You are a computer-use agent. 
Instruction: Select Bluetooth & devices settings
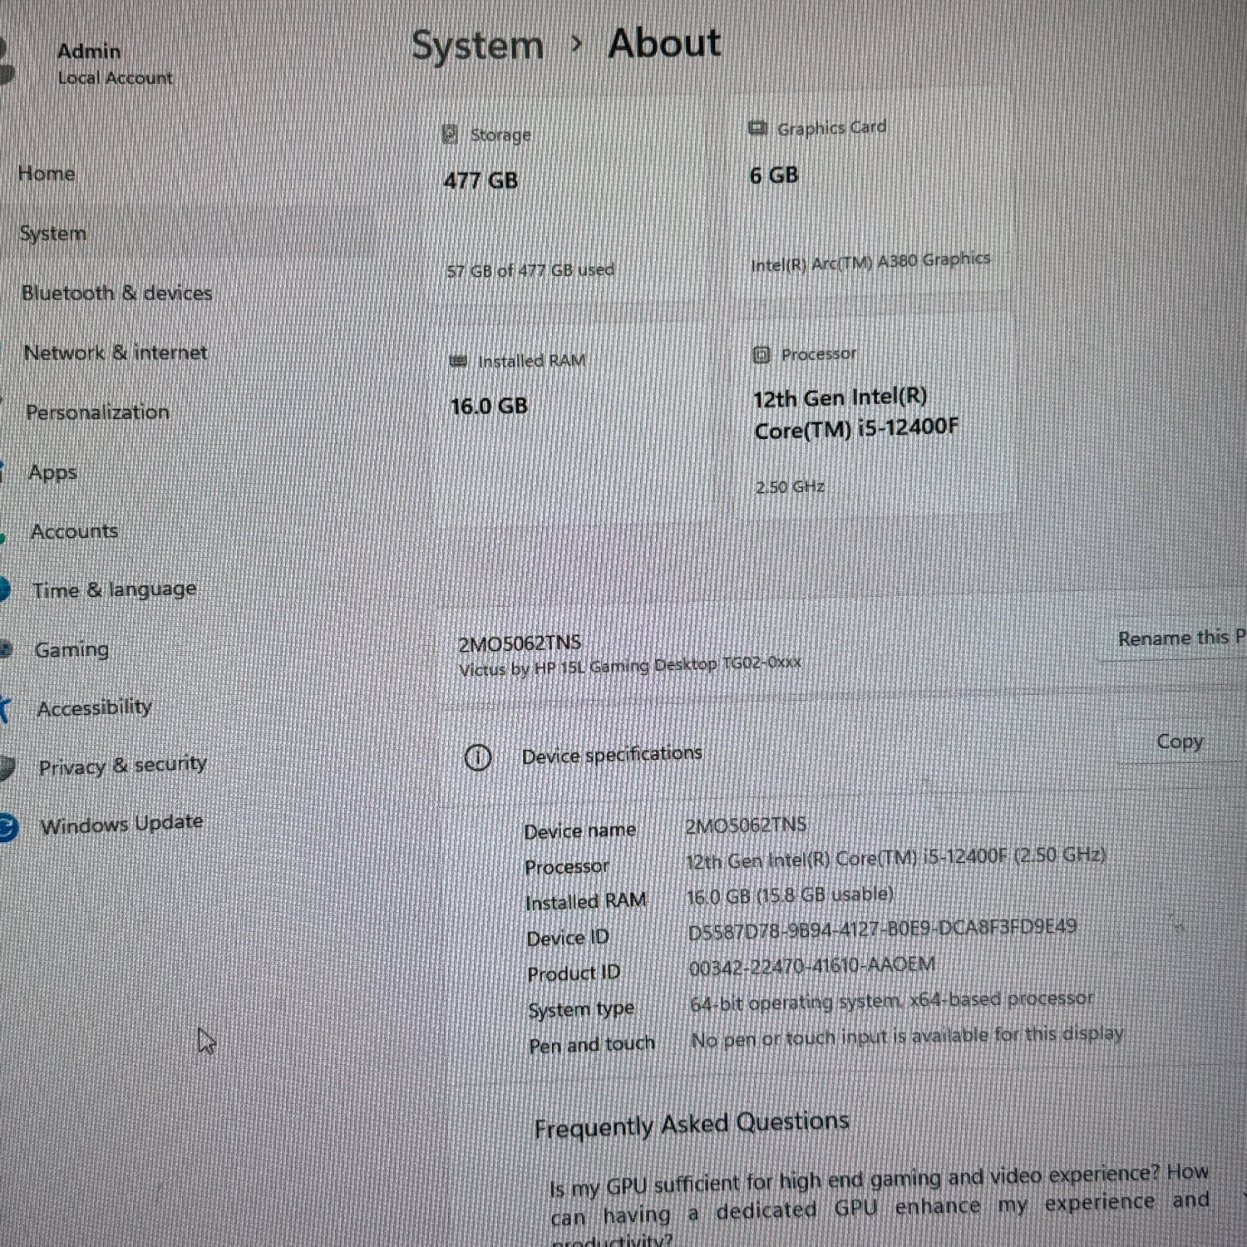point(116,293)
